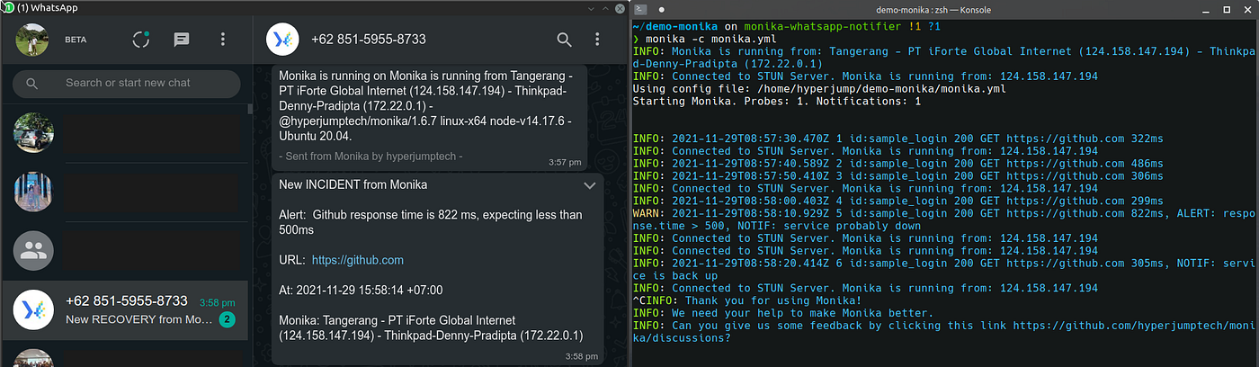Close the Konsole window
Image resolution: width=1259 pixels, height=367 pixels.
click(1248, 8)
